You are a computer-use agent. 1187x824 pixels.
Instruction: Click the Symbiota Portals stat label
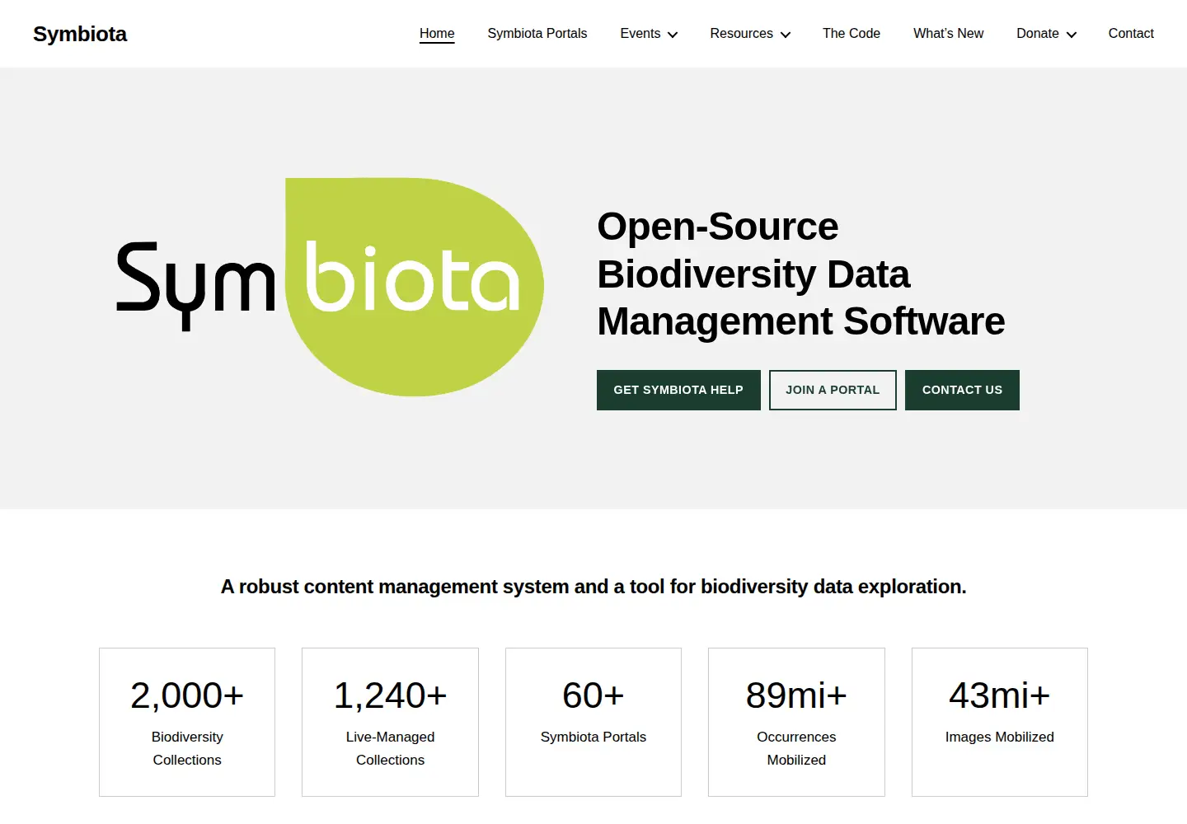point(593,737)
